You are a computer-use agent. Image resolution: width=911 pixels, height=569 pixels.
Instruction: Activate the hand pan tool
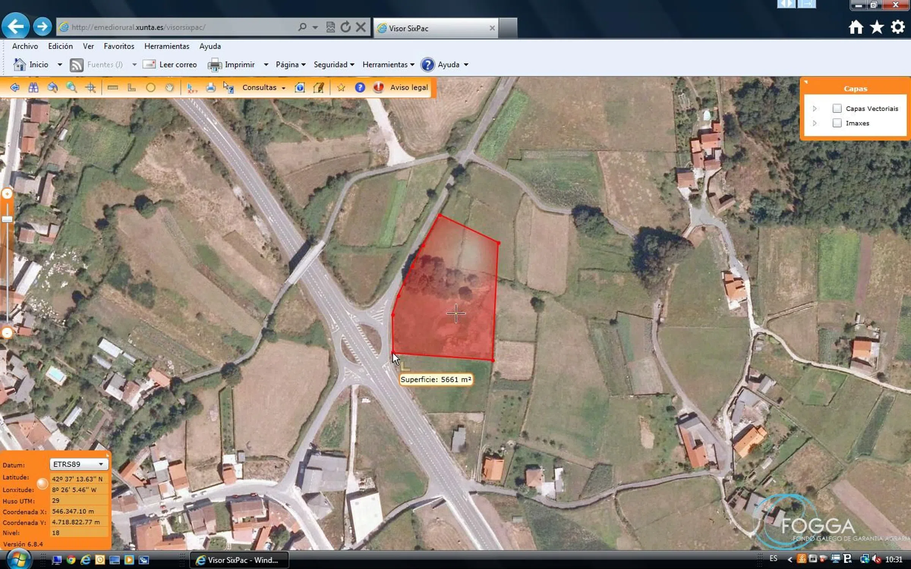(169, 88)
